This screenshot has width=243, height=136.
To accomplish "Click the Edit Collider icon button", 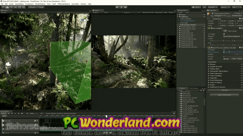I will click(x=225, y=31).
